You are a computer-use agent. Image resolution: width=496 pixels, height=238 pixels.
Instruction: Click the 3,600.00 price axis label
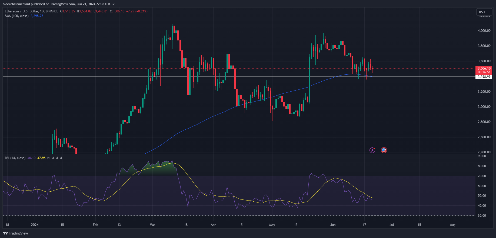pos(484,61)
